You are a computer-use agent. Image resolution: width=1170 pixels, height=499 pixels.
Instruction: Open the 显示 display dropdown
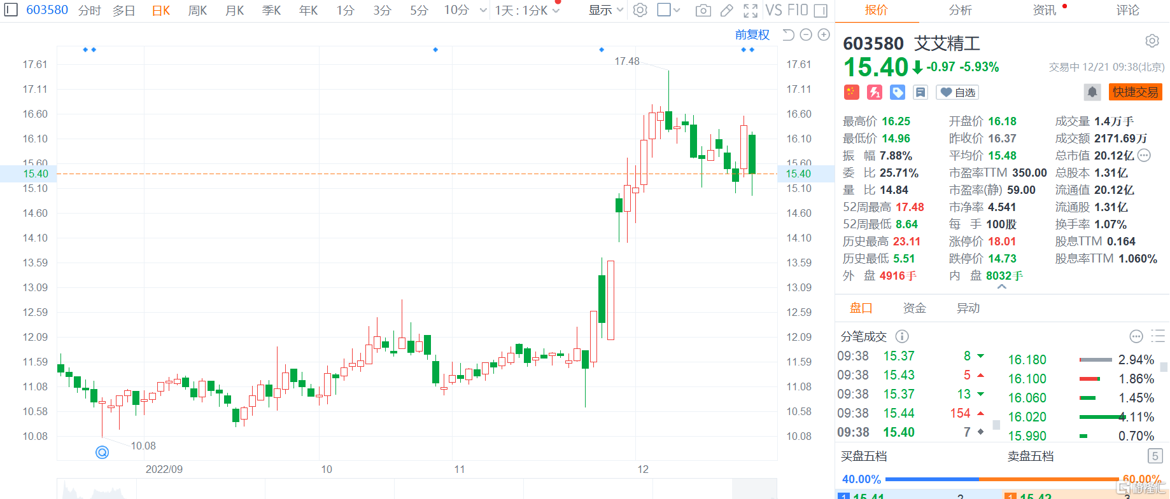click(605, 10)
